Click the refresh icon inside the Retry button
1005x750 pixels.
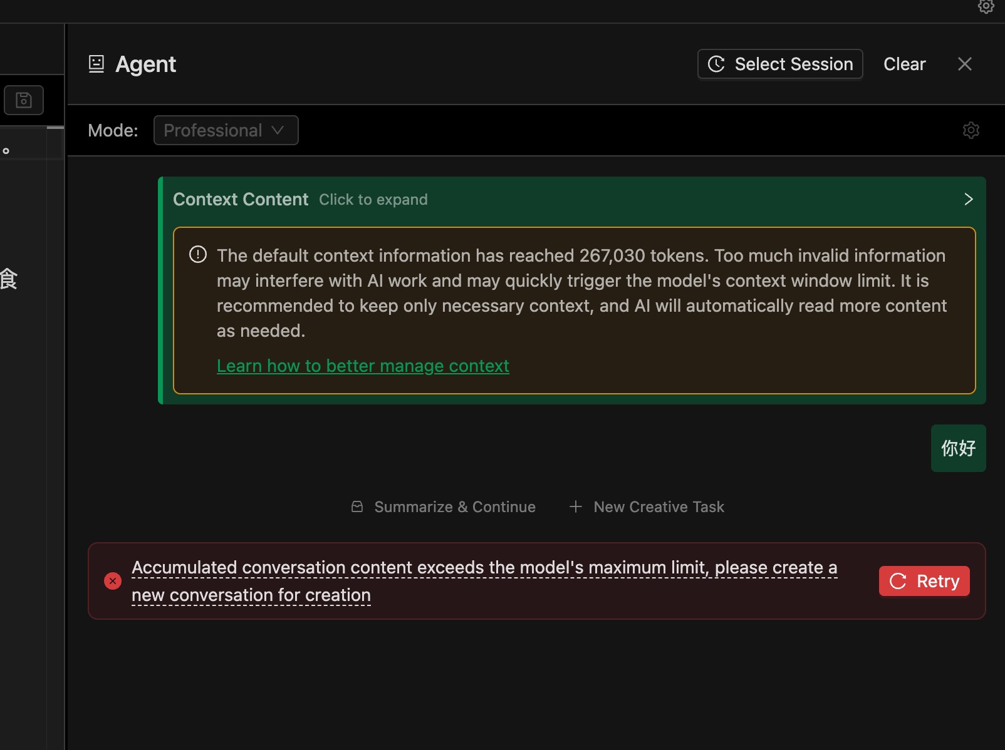click(898, 581)
